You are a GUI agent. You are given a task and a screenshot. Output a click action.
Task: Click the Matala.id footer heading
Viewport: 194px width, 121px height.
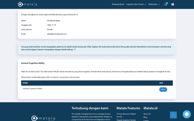[150, 108]
